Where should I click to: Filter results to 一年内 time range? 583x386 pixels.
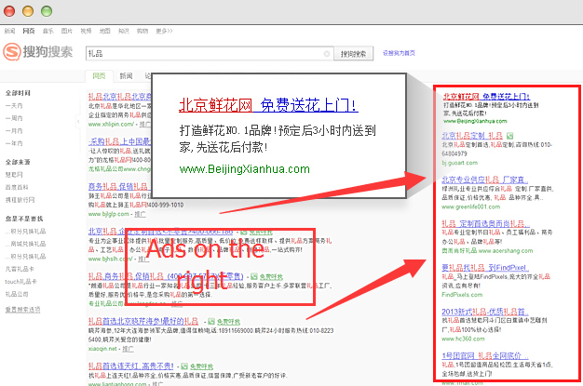click(x=15, y=142)
